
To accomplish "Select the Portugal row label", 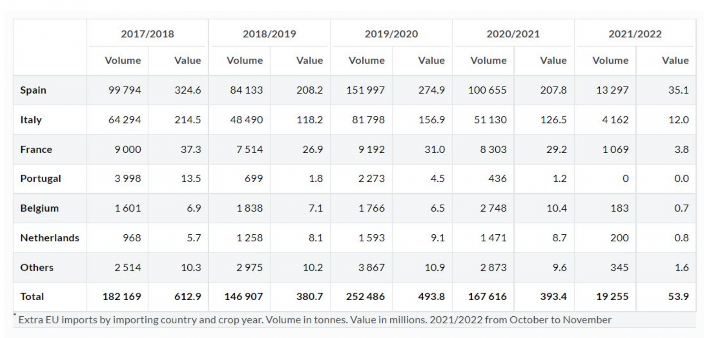I will click(41, 179).
